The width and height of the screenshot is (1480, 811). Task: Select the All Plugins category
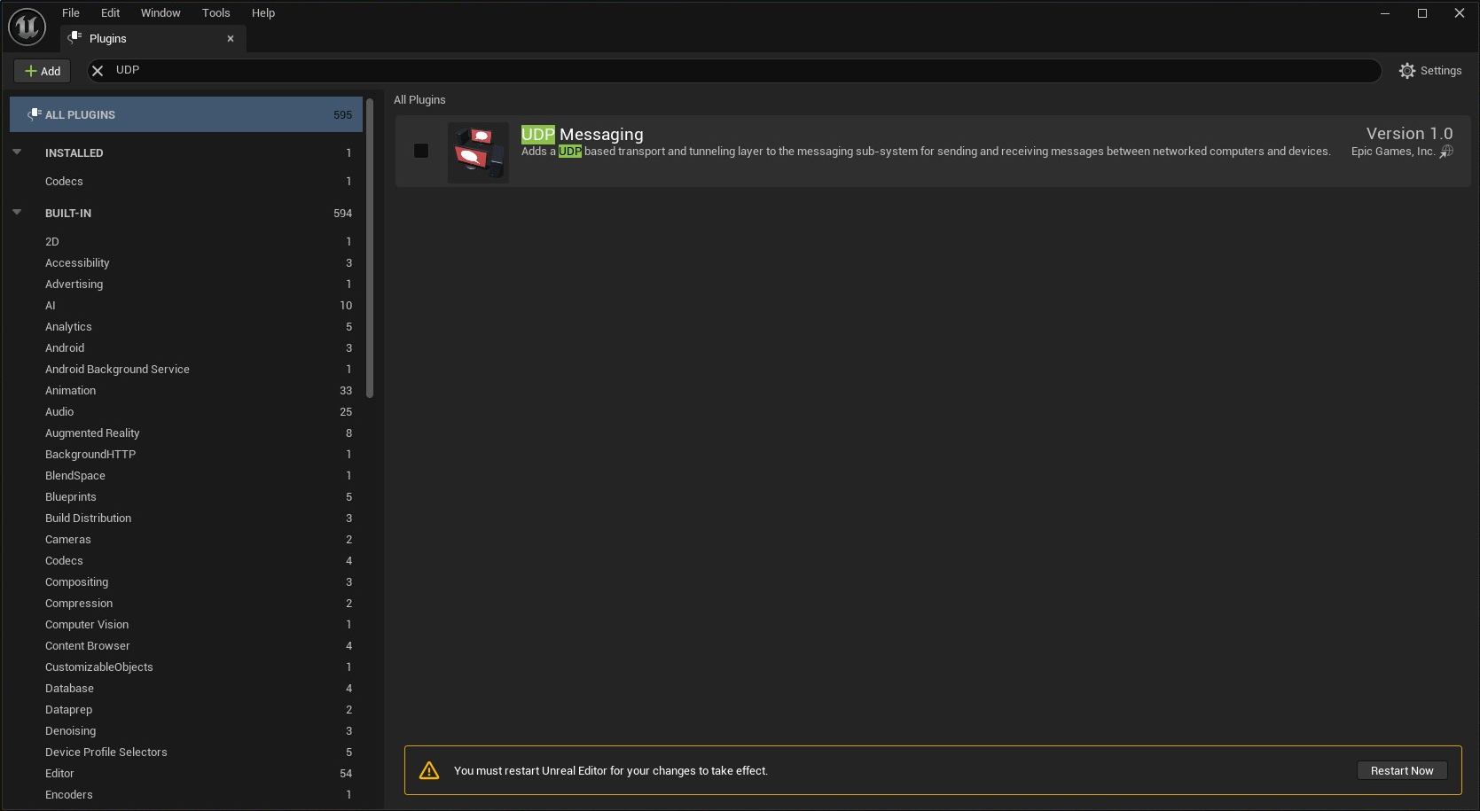point(186,114)
